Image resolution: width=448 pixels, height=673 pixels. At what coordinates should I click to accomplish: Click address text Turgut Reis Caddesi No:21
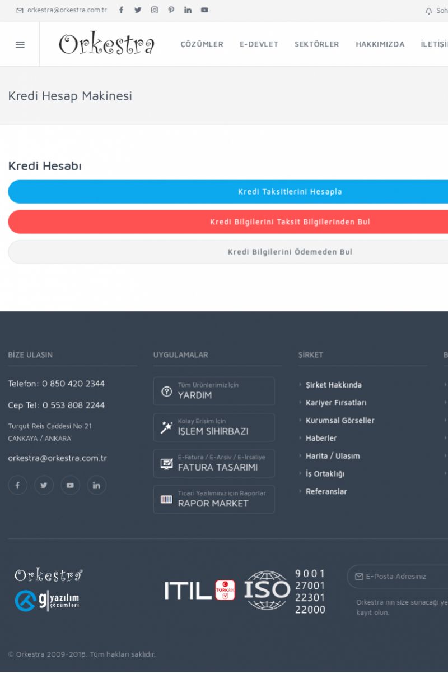tap(50, 426)
